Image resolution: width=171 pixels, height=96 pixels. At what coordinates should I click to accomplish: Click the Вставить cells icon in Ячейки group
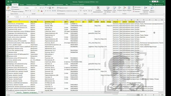(120, 8)
